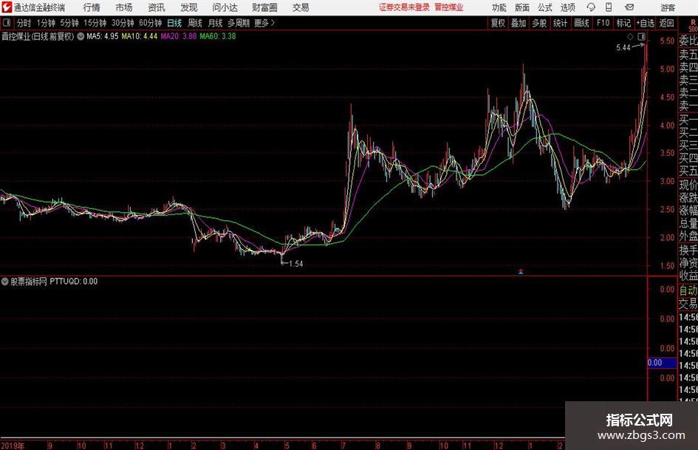Open the mobile phone icon

pos(609,7)
